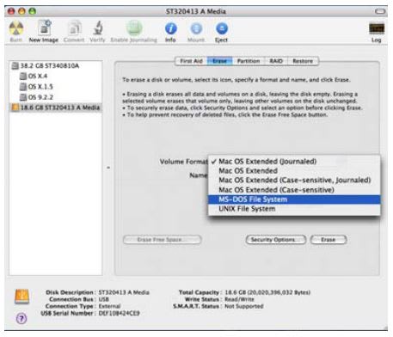Open the Partition tab
Image resolution: width=393 pixels, height=337 pixels.
click(x=249, y=61)
